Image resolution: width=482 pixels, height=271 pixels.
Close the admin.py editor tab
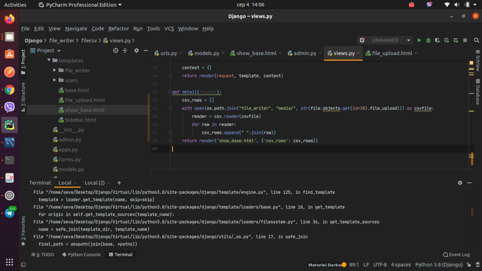(320, 53)
